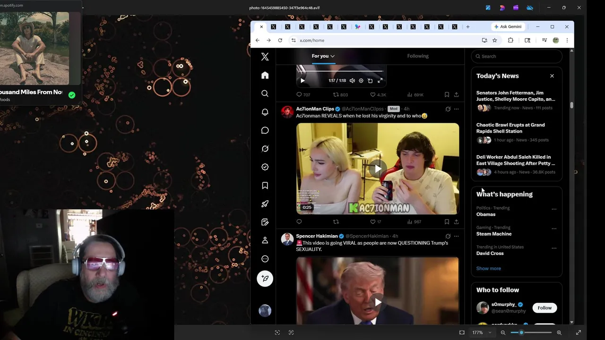Reload the x.com page
The height and width of the screenshot is (340, 605).
[280, 40]
